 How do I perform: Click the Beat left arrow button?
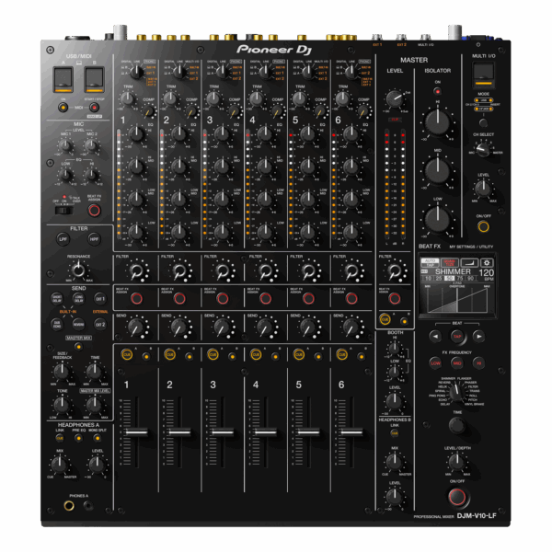click(x=435, y=336)
